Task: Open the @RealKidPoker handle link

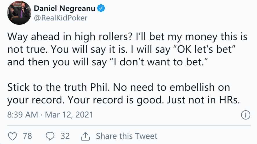Action: pyautogui.click(x=61, y=18)
